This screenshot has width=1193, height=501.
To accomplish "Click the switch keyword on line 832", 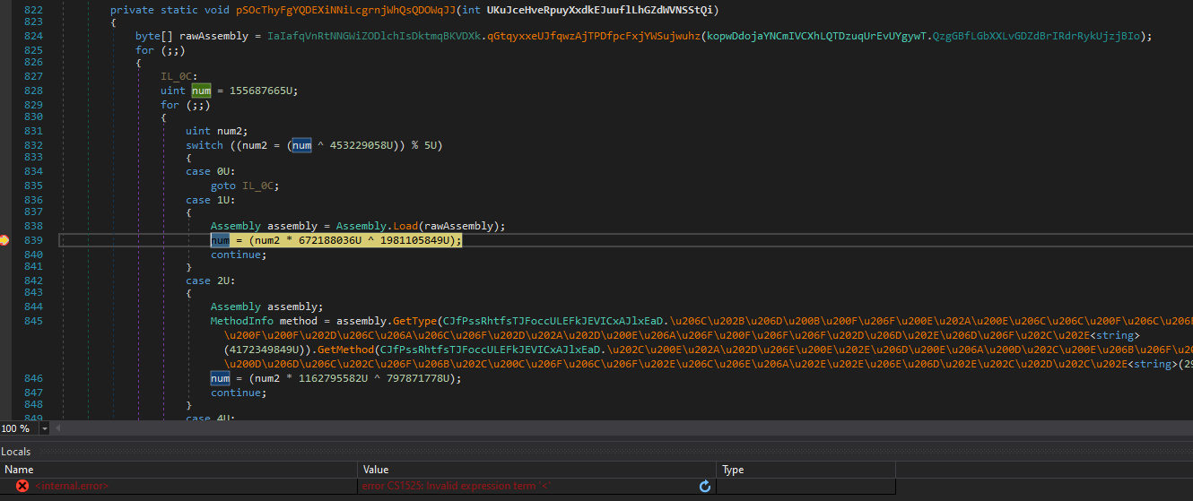I will (205, 145).
